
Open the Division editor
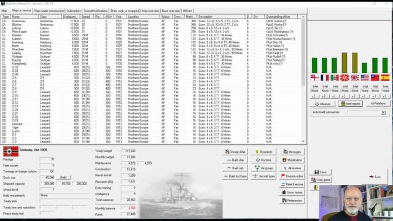point(292,176)
